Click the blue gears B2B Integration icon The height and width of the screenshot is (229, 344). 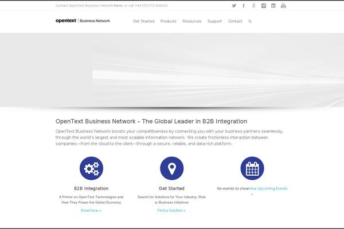pyautogui.click(x=91, y=168)
